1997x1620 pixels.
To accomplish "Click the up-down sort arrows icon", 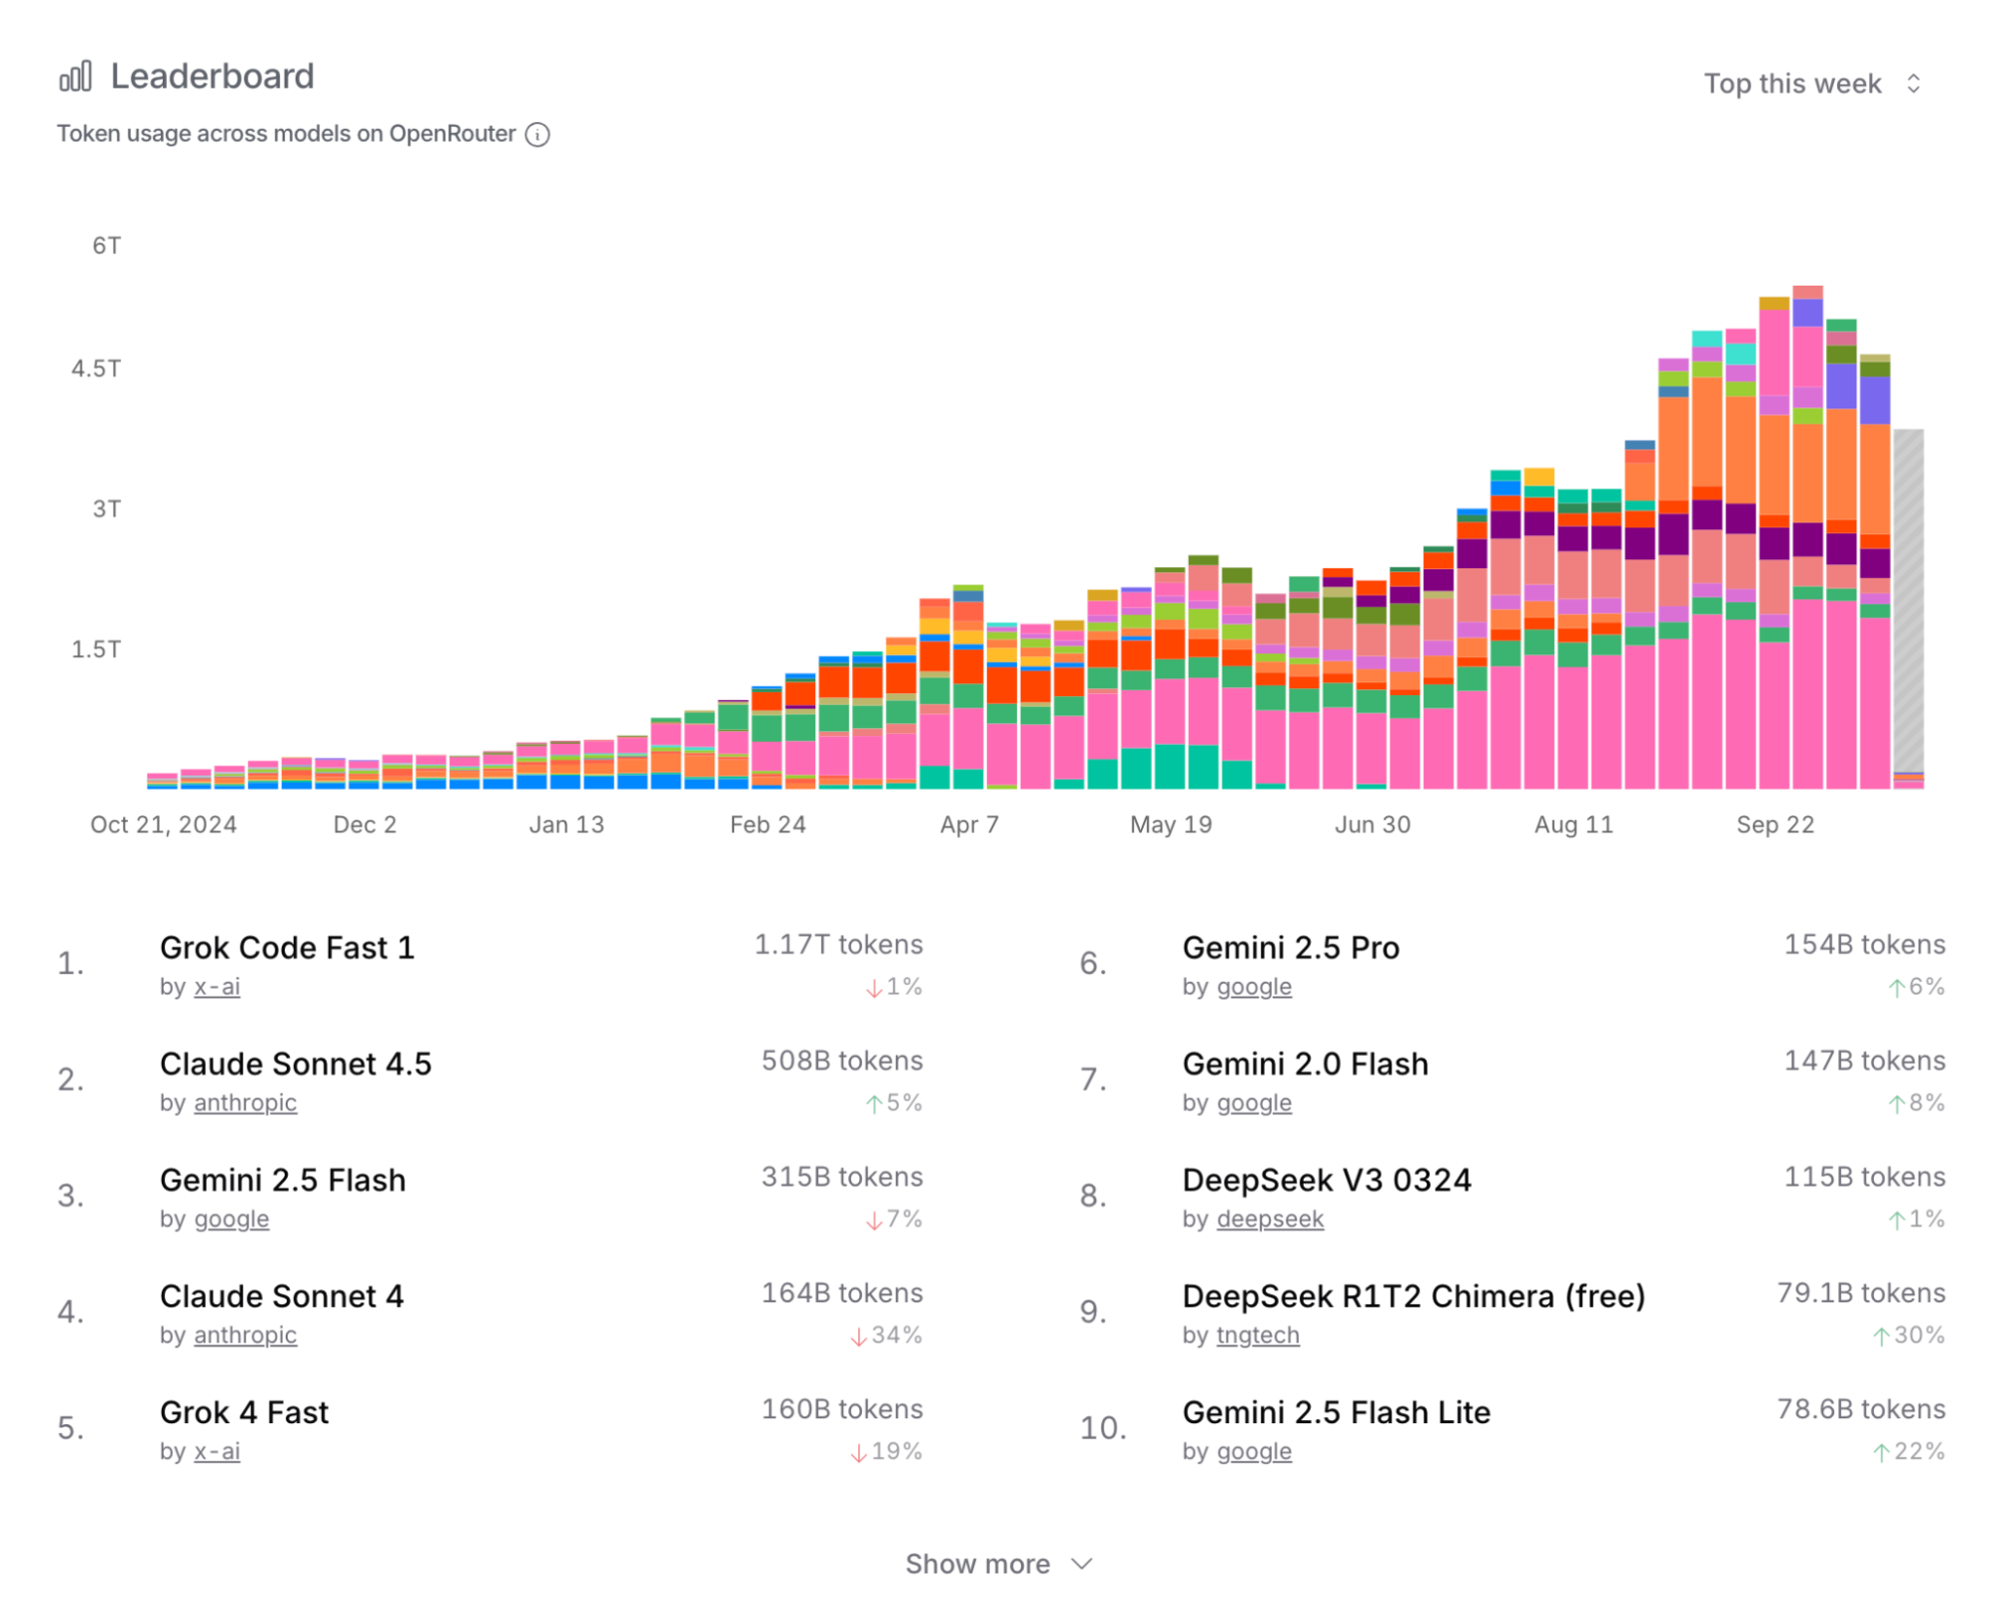I will [1913, 84].
